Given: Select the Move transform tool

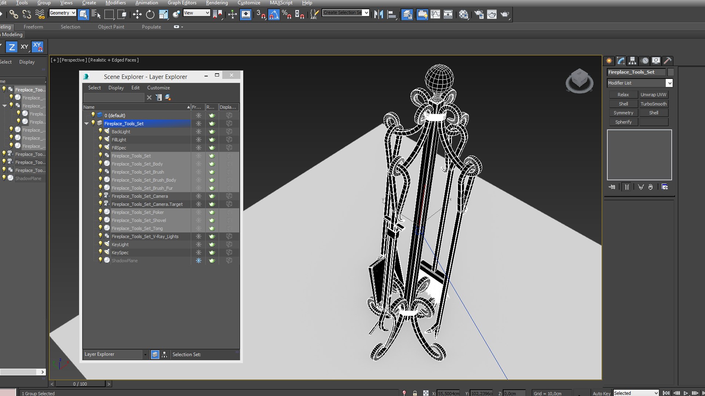Looking at the screenshot, I should click(x=137, y=14).
